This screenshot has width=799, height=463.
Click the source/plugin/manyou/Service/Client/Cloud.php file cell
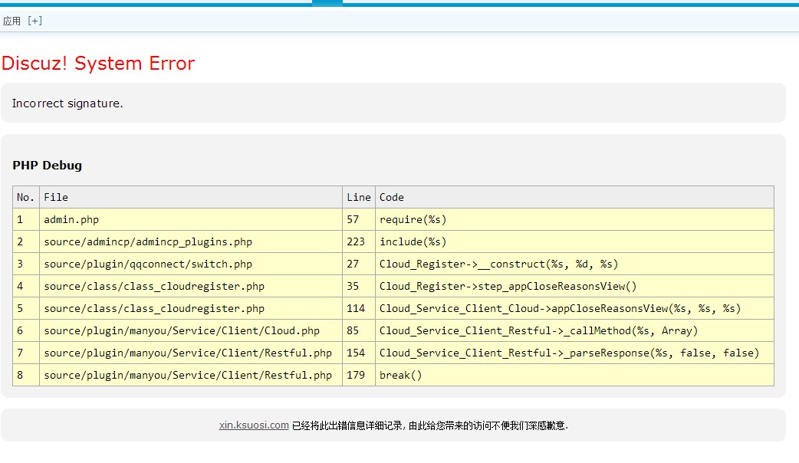coord(182,330)
